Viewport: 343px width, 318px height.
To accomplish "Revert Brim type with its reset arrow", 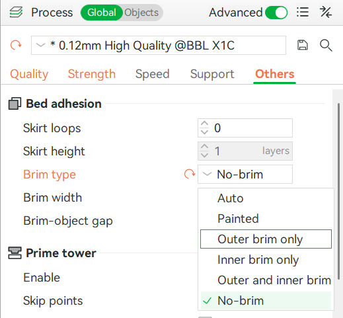I will pyautogui.click(x=190, y=174).
